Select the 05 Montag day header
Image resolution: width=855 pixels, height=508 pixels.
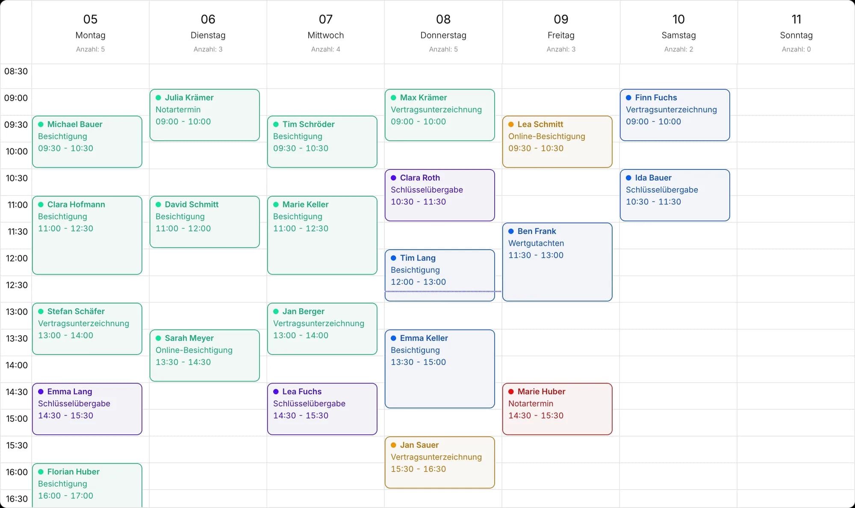click(90, 32)
